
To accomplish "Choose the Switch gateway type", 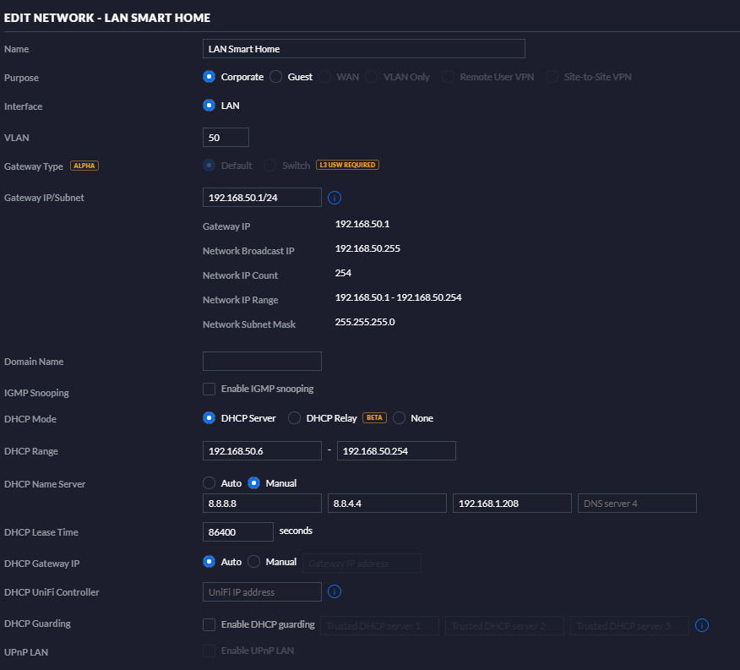I will [269, 166].
